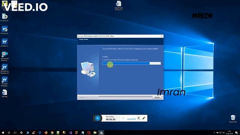Show hidden system tray icons
The image size is (240, 135).
(214, 132)
